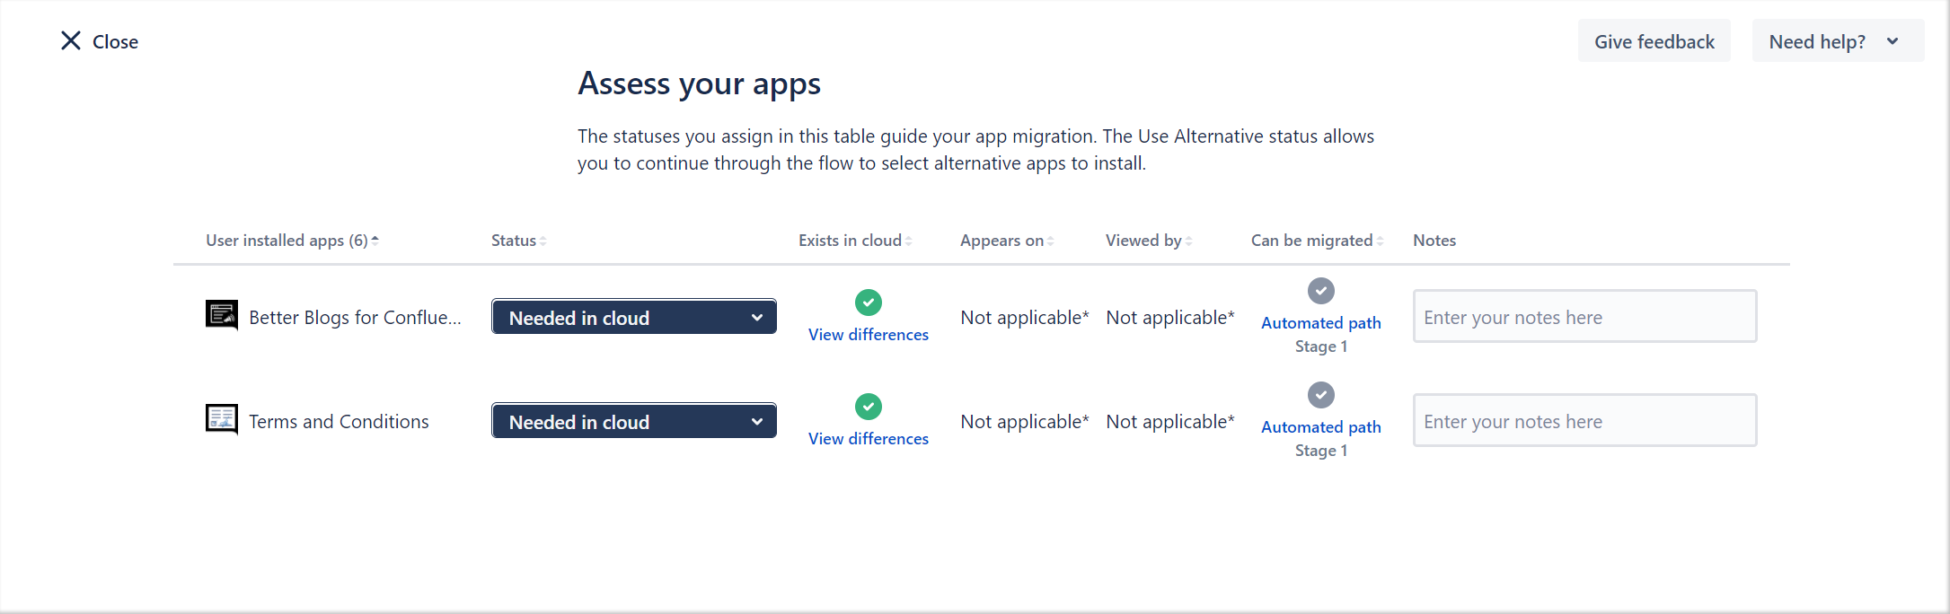Click the X icon beside Close

[71, 40]
